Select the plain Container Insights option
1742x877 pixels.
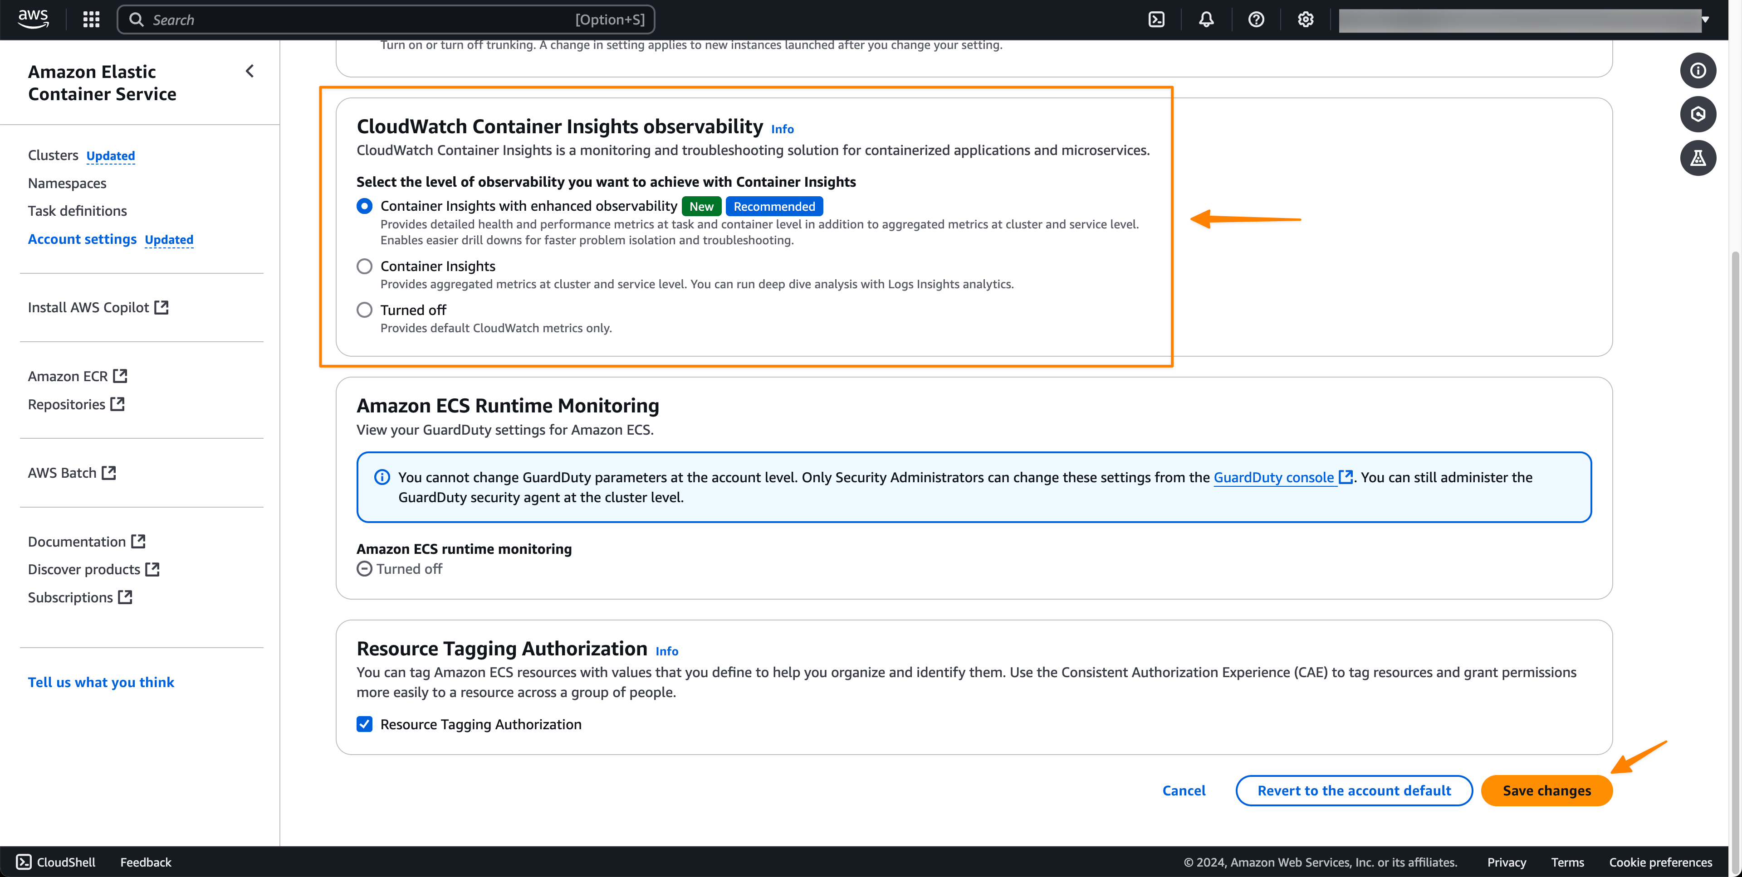point(364,266)
